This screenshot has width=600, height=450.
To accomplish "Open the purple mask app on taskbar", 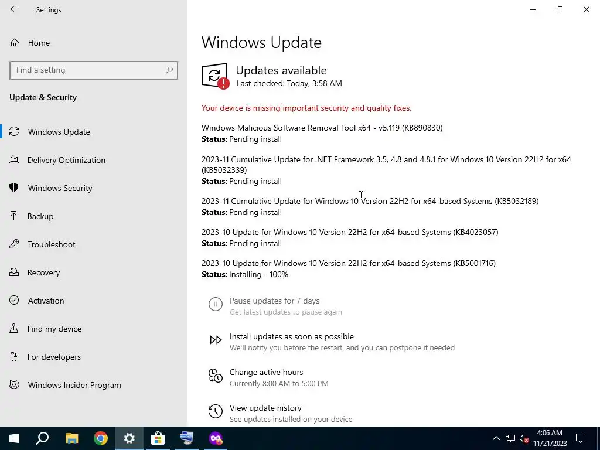I will [x=216, y=438].
